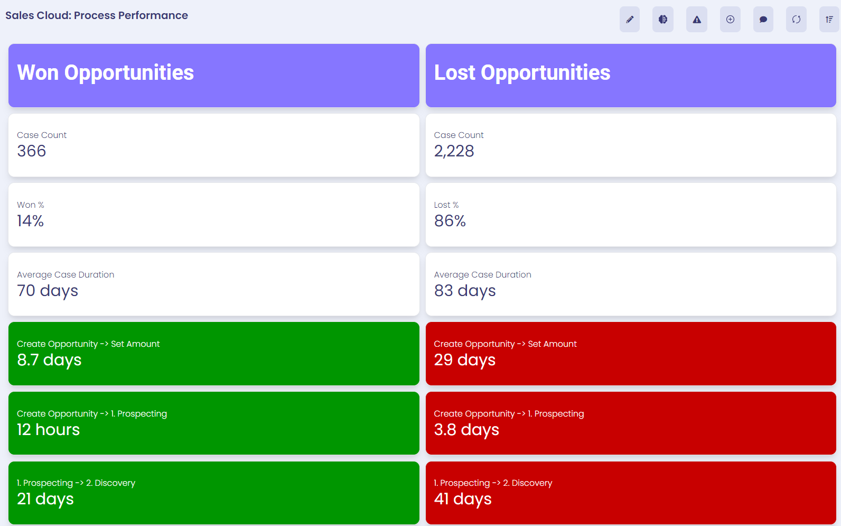841x526 pixels.
Task: Open the brain AI insights icon
Action: [663, 20]
